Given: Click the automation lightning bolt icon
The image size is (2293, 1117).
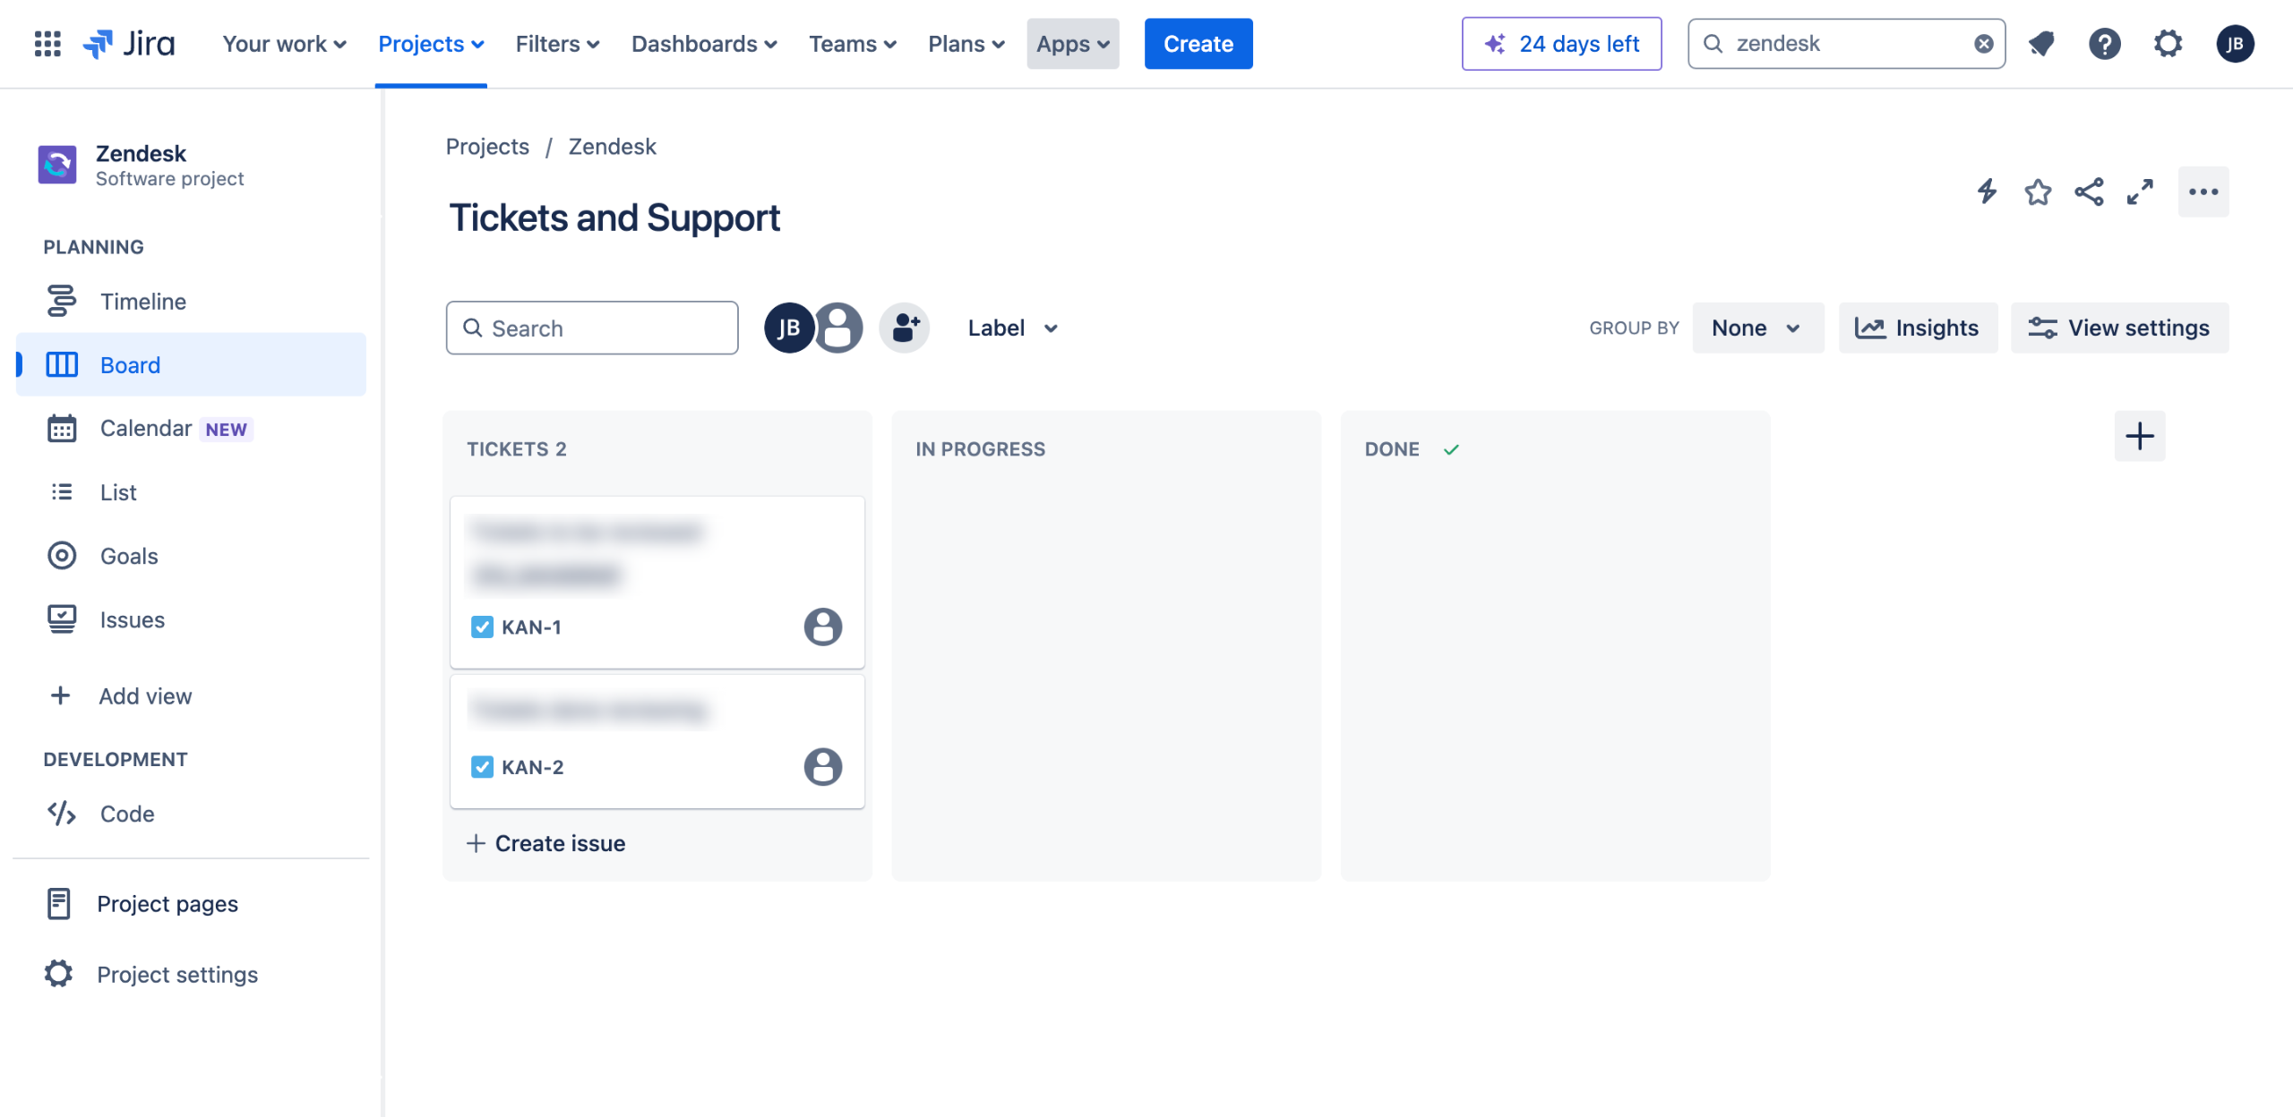Looking at the screenshot, I should tap(1987, 191).
